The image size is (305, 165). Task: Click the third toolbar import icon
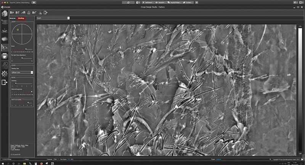click(x=23, y=13)
